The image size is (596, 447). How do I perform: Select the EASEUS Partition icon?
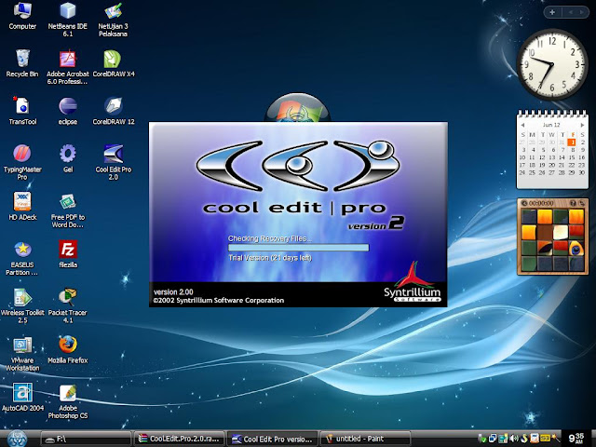click(x=22, y=258)
